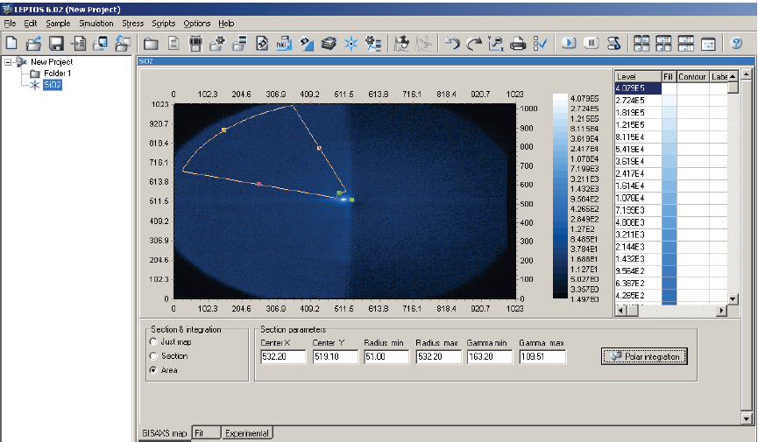Image resolution: width=758 pixels, height=442 pixels.
Task: Click the Start simulation play icon
Action: point(570,43)
